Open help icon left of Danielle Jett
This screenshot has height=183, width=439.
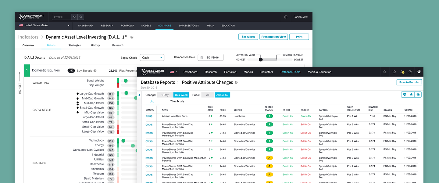tap(286, 17)
